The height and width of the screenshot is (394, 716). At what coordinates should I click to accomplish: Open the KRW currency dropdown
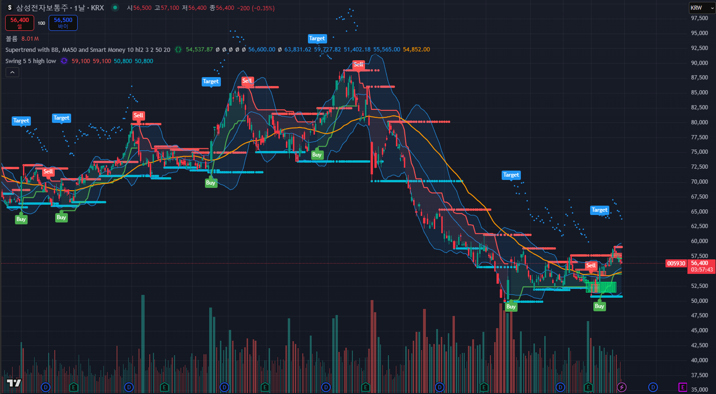[702, 8]
